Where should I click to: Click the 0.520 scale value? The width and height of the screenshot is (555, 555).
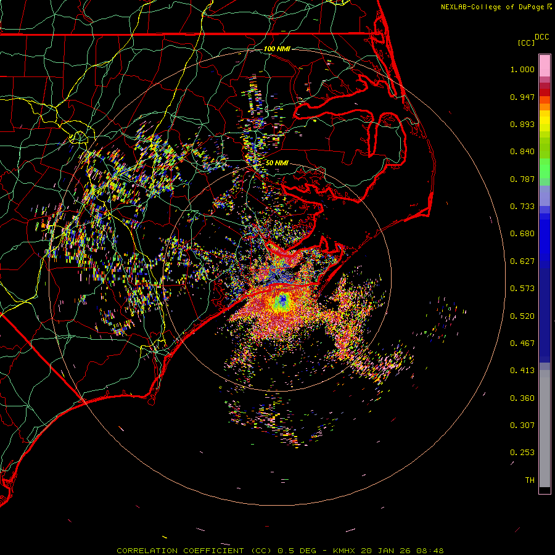pyautogui.click(x=522, y=316)
